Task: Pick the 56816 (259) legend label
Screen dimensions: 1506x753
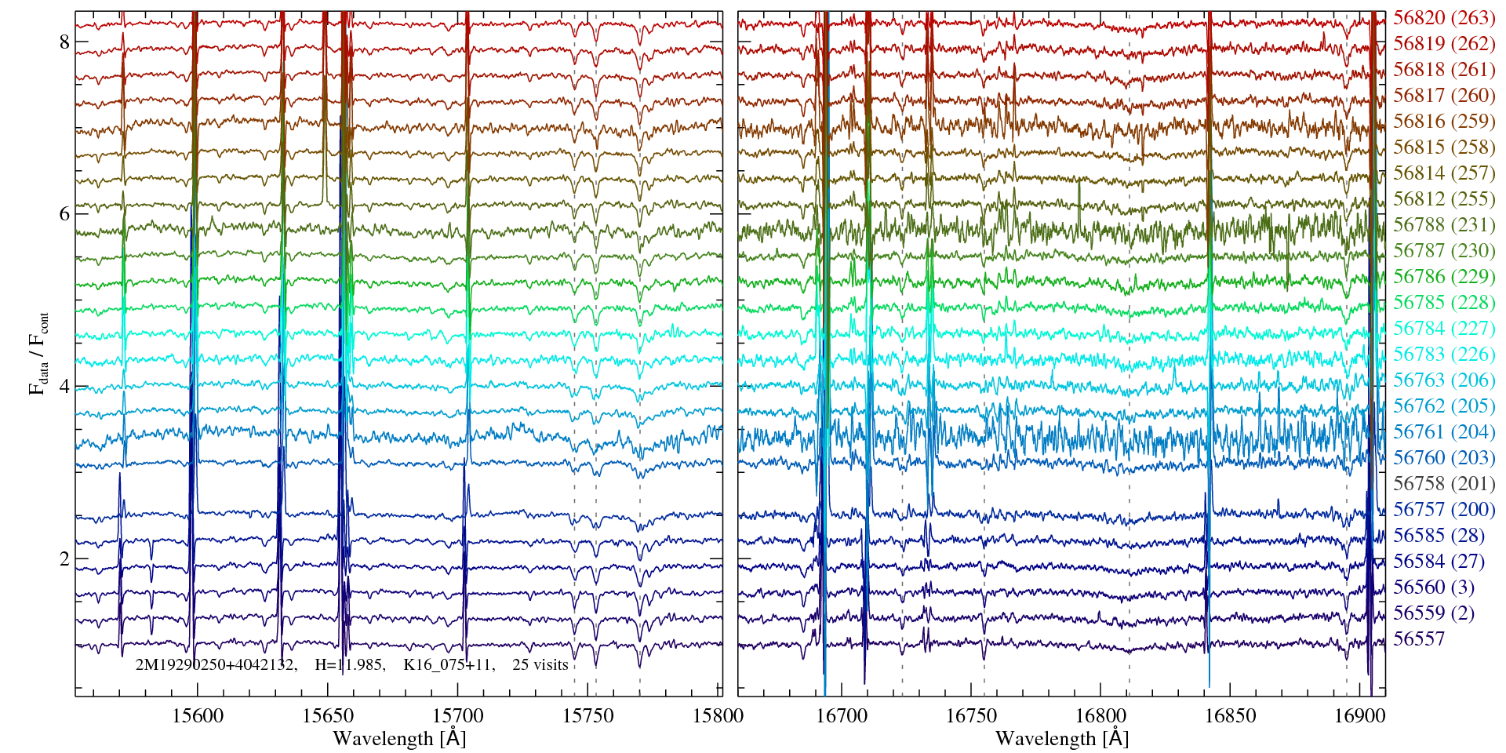Action: click(1443, 122)
